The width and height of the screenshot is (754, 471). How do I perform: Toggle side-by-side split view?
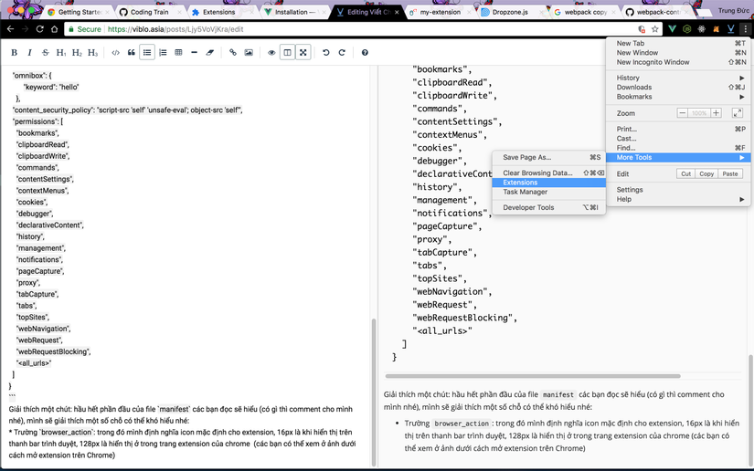click(x=287, y=53)
